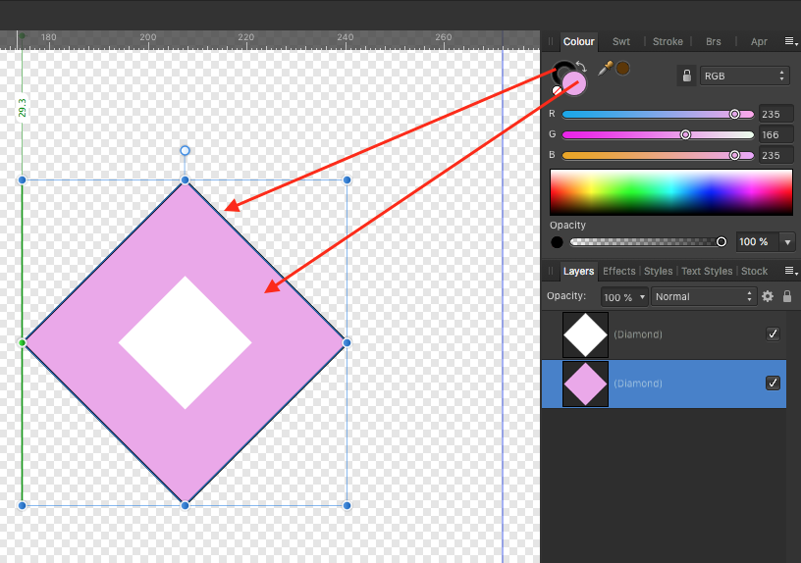Click the no-colour (none) icon

click(557, 90)
